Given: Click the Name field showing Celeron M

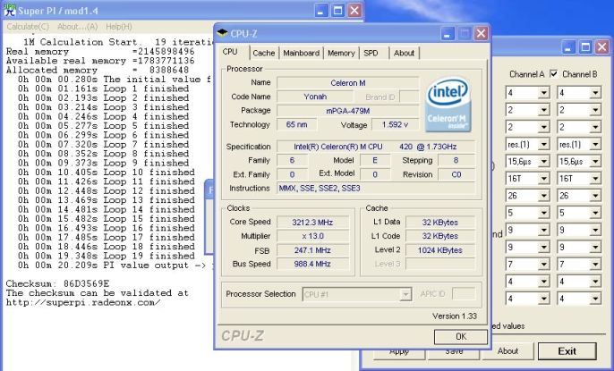Looking at the screenshot, I should [x=347, y=83].
